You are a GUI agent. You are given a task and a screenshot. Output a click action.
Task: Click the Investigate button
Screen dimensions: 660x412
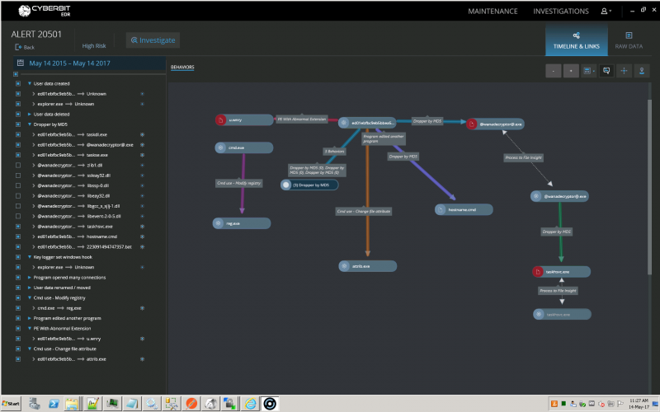[153, 40]
